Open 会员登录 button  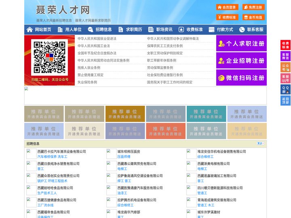pos(227,7)
